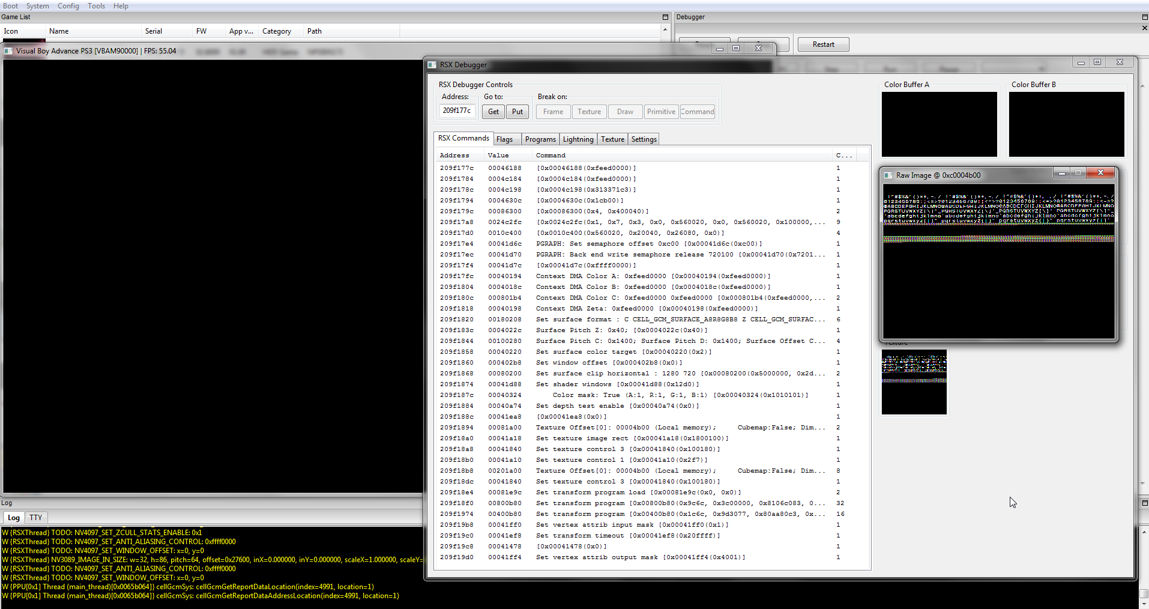Switch to the Programs tab
The image size is (1149, 609).
tap(540, 139)
